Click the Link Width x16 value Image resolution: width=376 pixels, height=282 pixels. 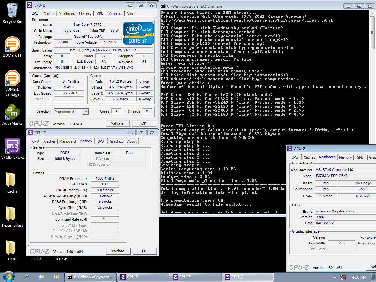(341, 243)
